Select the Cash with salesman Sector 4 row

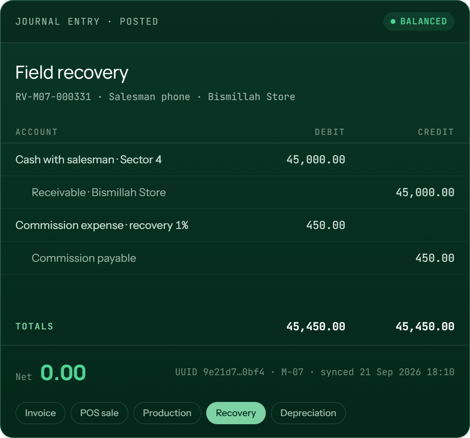(235, 160)
